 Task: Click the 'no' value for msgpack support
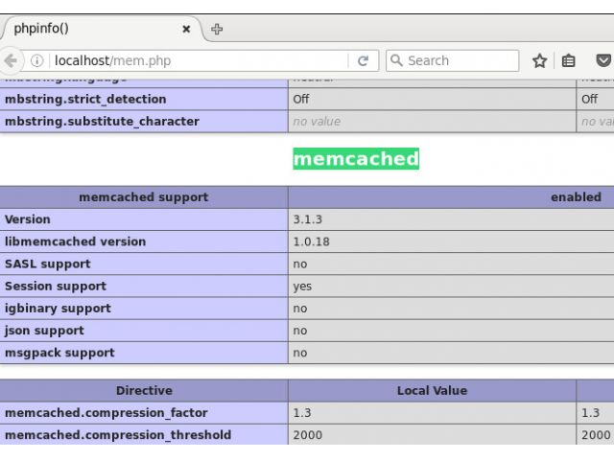coord(300,354)
